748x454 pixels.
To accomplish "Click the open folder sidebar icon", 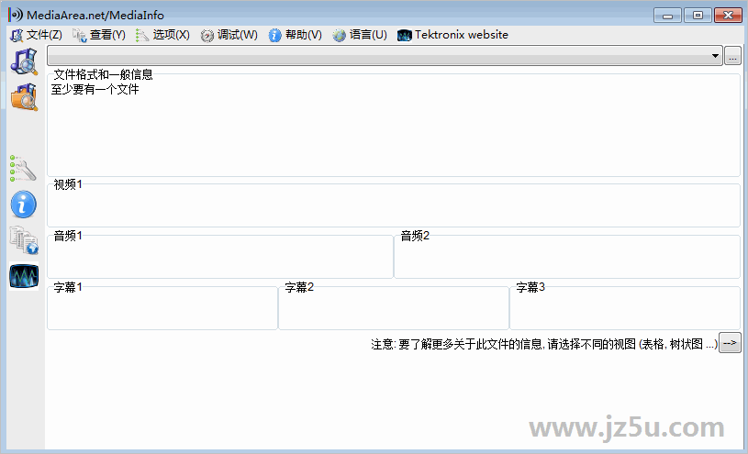I will [24, 97].
